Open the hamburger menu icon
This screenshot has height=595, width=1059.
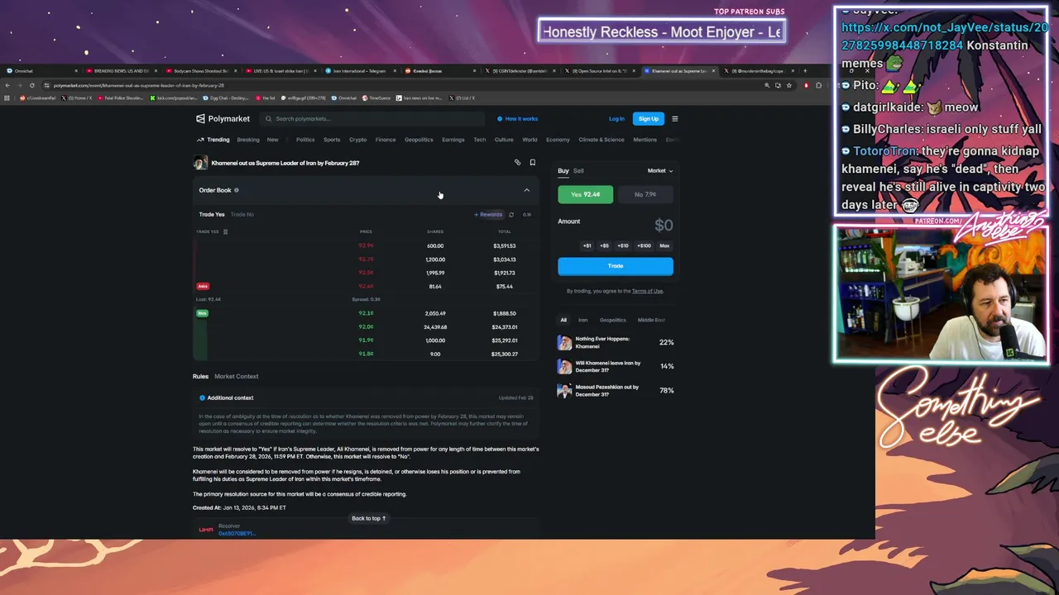pyautogui.click(x=675, y=119)
